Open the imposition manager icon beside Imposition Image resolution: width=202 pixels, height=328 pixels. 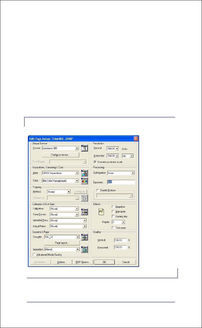tap(84, 249)
